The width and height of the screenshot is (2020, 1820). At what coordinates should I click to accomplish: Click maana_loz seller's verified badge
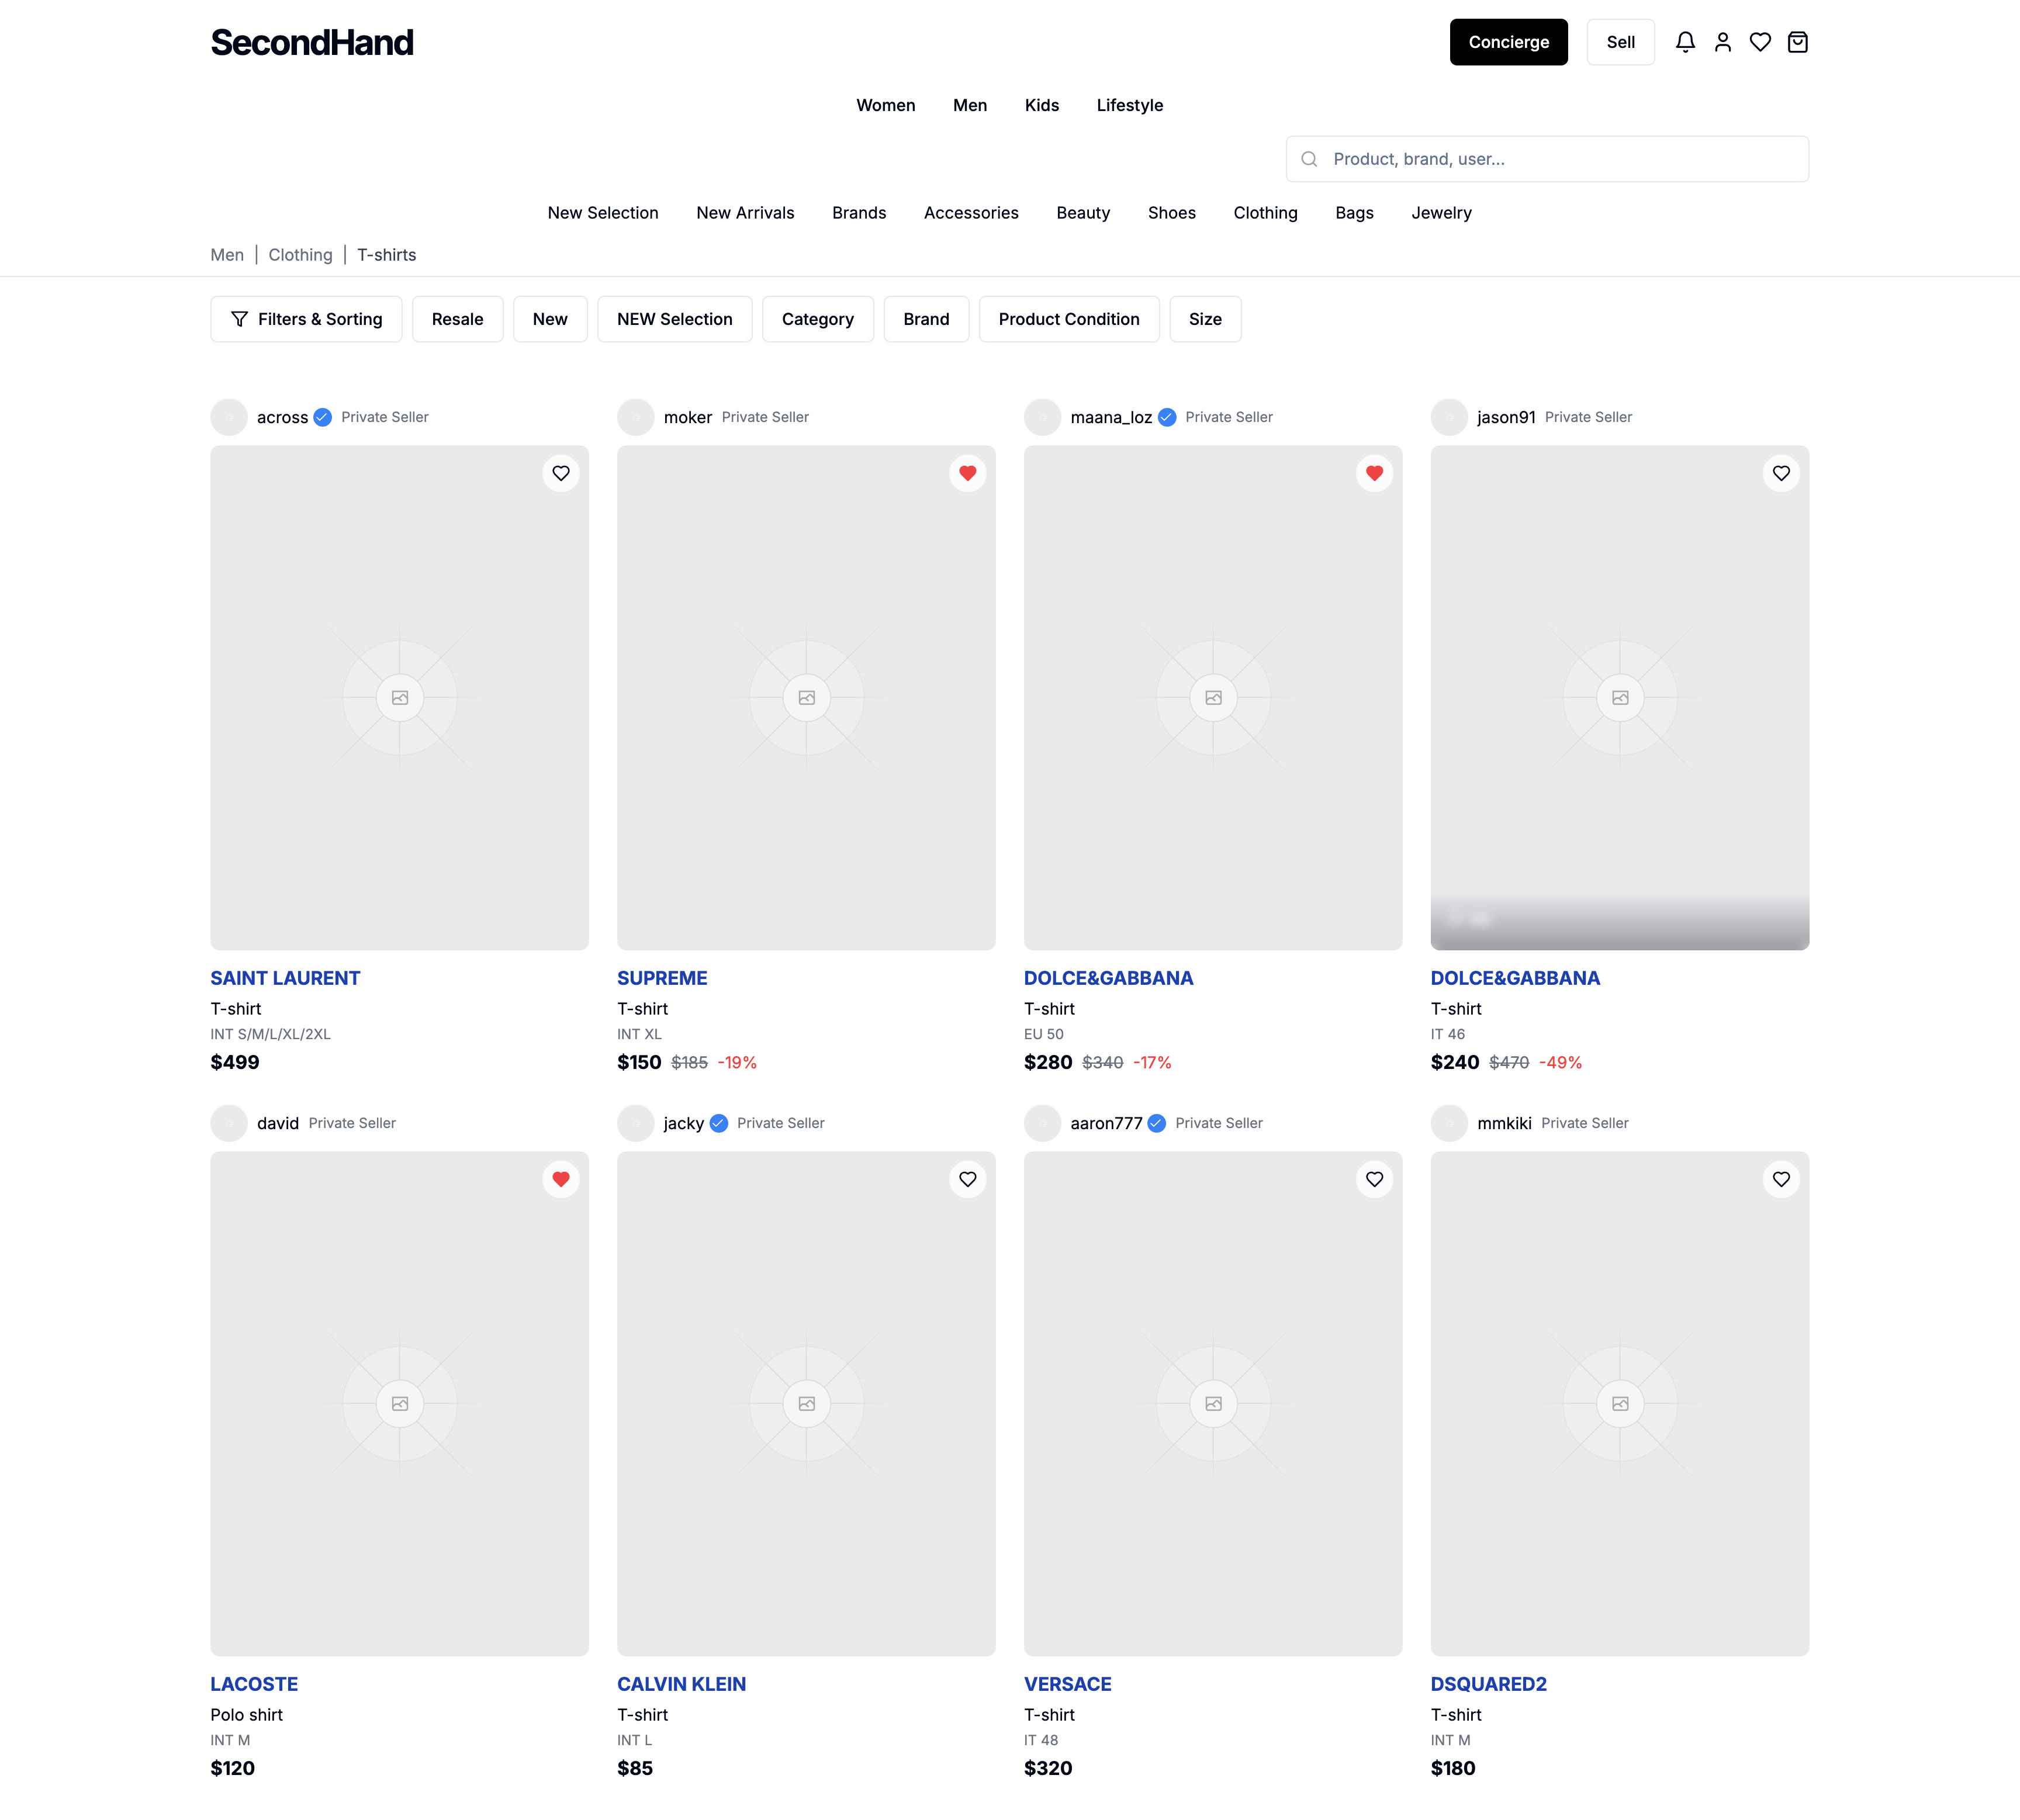tap(1167, 417)
